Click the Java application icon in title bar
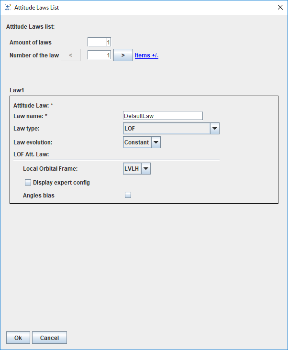 click(x=7, y=8)
